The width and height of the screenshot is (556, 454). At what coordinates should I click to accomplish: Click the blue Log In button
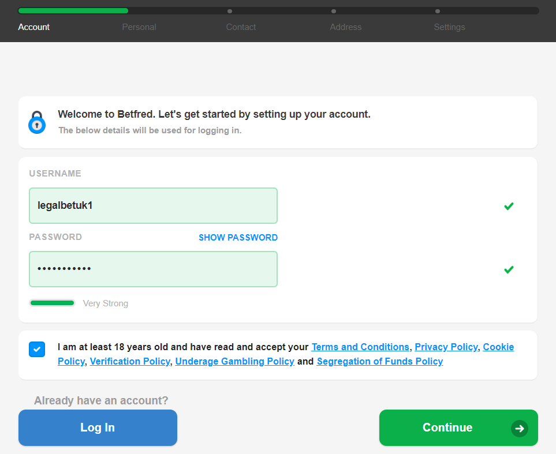click(98, 428)
